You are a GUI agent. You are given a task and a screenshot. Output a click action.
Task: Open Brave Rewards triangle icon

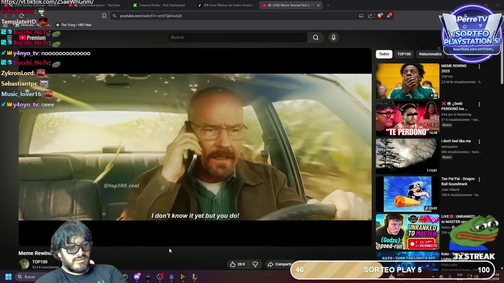pos(389,16)
